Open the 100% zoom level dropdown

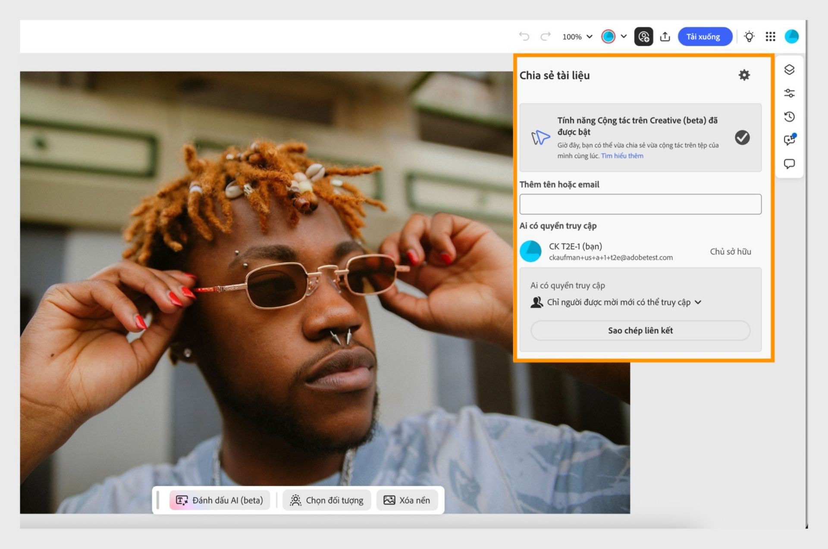point(577,37)
